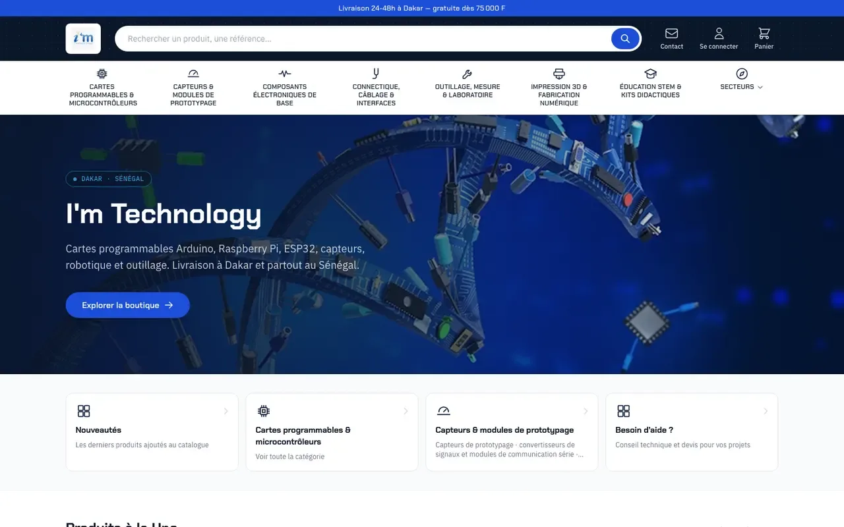
Task: Click the waveform icon for Composants électroniques
Action: point(285,74)
